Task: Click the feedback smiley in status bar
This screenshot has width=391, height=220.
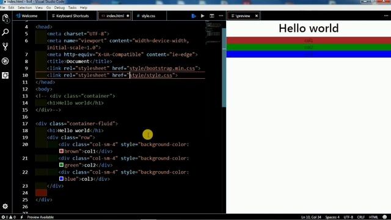Action: [x=385, y=218]
